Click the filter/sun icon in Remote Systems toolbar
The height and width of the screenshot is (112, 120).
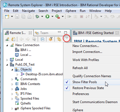pyautogui.click(x=51, y=39)
